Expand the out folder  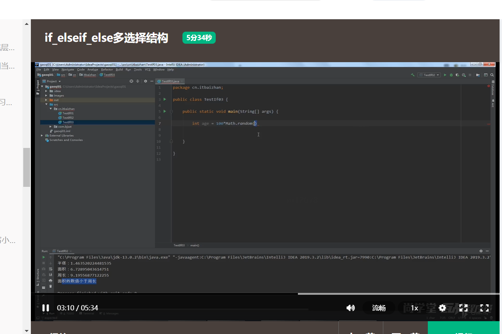tap(46, 100)
